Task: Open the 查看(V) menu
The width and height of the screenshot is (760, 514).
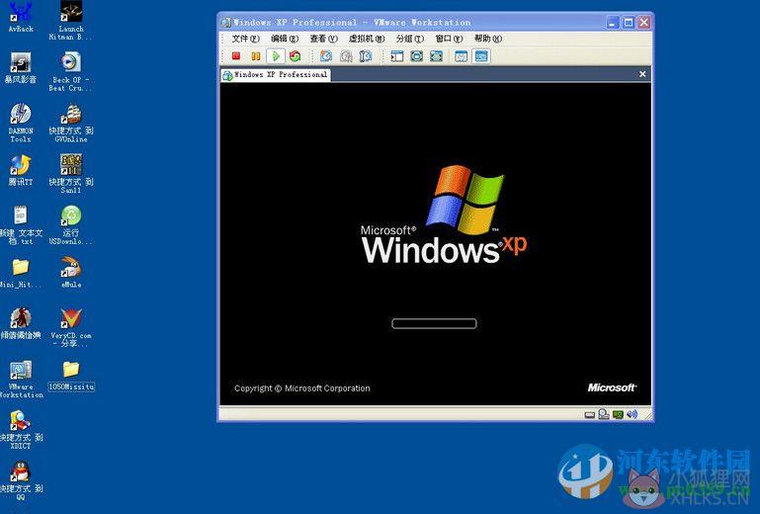Action: [323, 39]
